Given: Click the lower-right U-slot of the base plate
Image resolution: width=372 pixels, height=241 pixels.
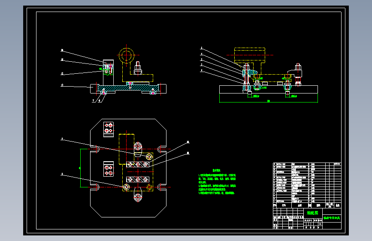Looking at the screenshot, I should pyautogui.click(x=162, y=187).
